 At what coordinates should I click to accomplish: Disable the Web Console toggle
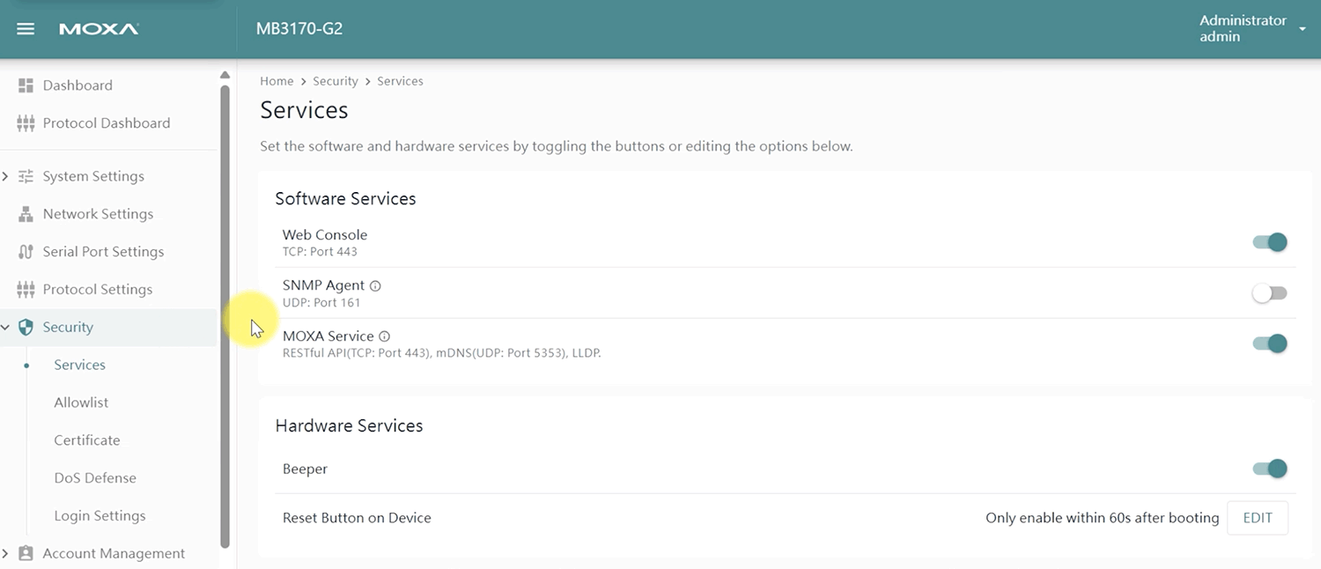click(1270, 242)
